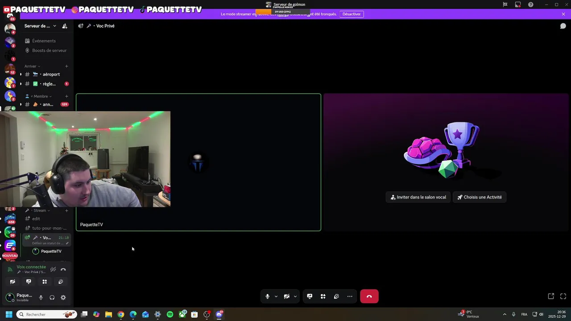Disconnect using the sidebar hang-up icon

click(63, 269)
